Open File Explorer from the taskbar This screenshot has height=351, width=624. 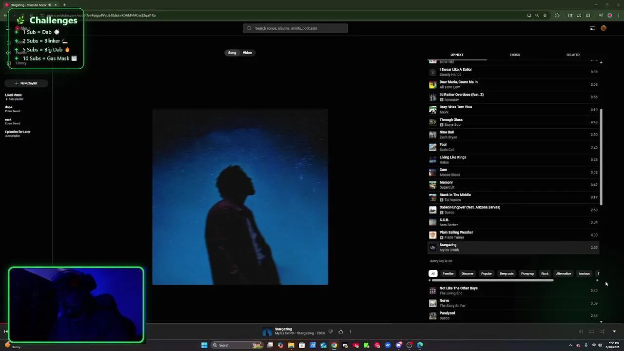click(291, 345)
